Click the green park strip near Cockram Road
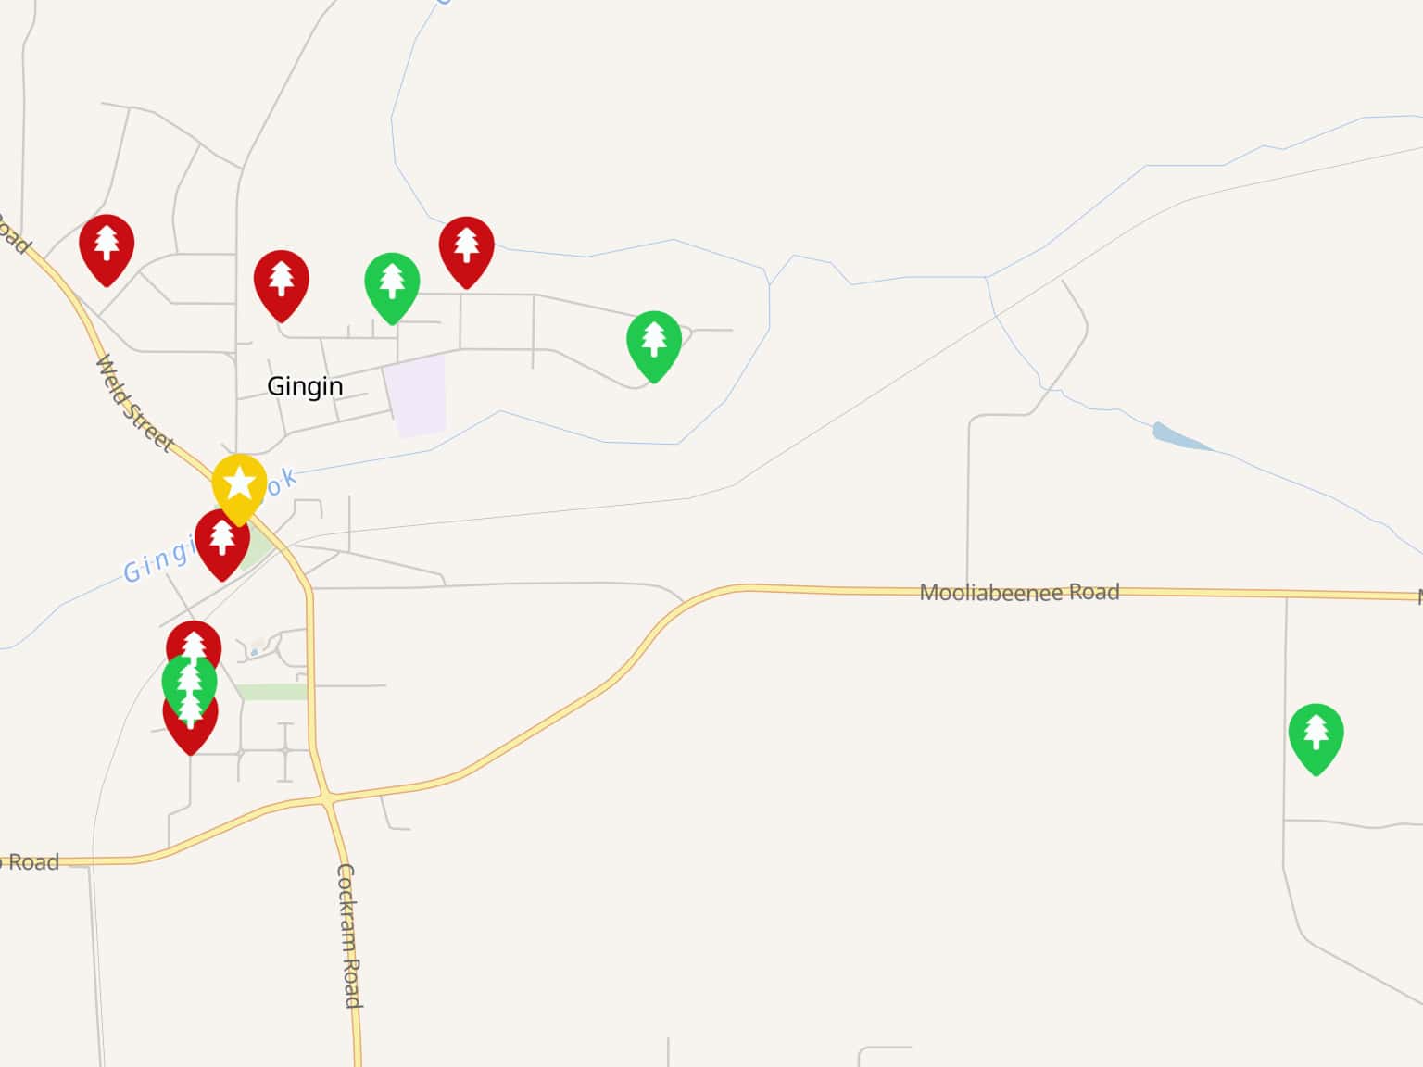This screenshot has width=1423, height=1067. pyautogui.click(x=271, y=692)
